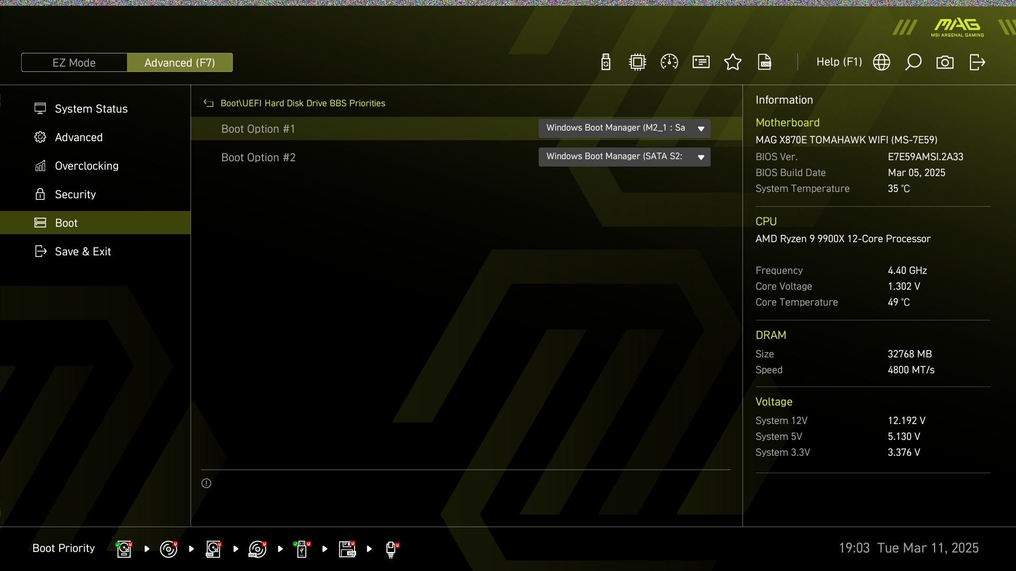Go back via Boot breadcrumb arrow

pyautogui.click(x=208, y=104)
